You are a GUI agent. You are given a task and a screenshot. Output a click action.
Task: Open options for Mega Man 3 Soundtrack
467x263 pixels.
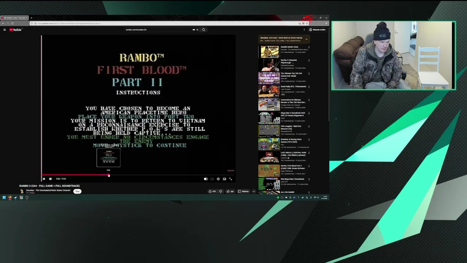pyautogui.click(x=309, y=113)
